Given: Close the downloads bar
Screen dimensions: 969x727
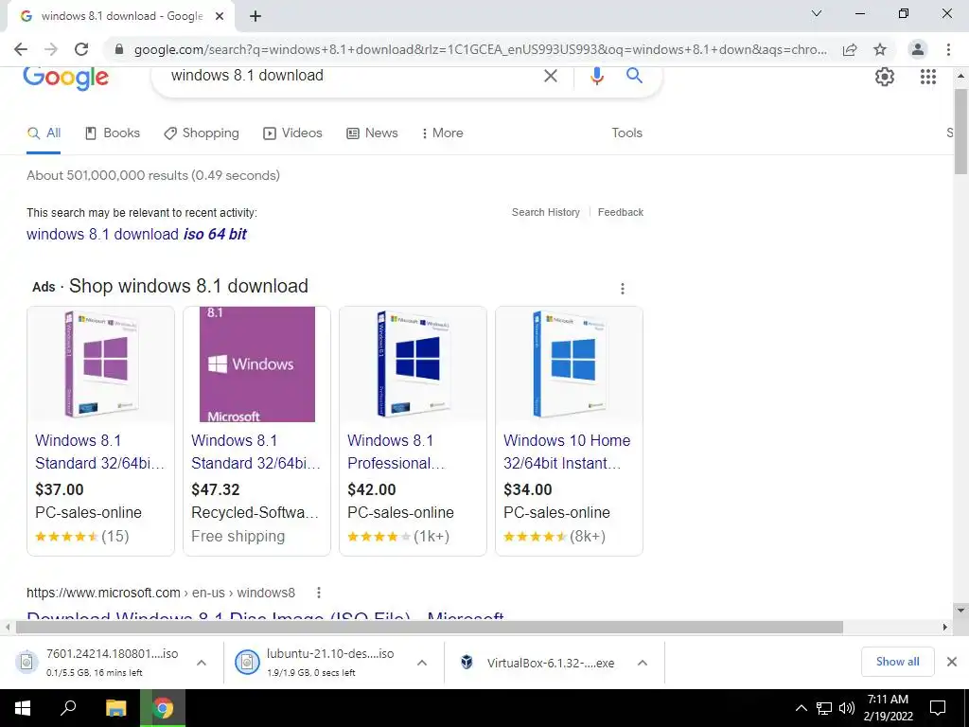Looking at the screenshot, I should (x=952, y=662).
